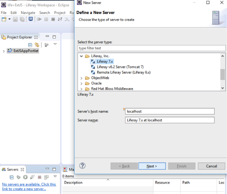This screenshot has height=194, width=227.
Task: Click the monitor console toolbar icon
Action: click(x=31, y=19)
